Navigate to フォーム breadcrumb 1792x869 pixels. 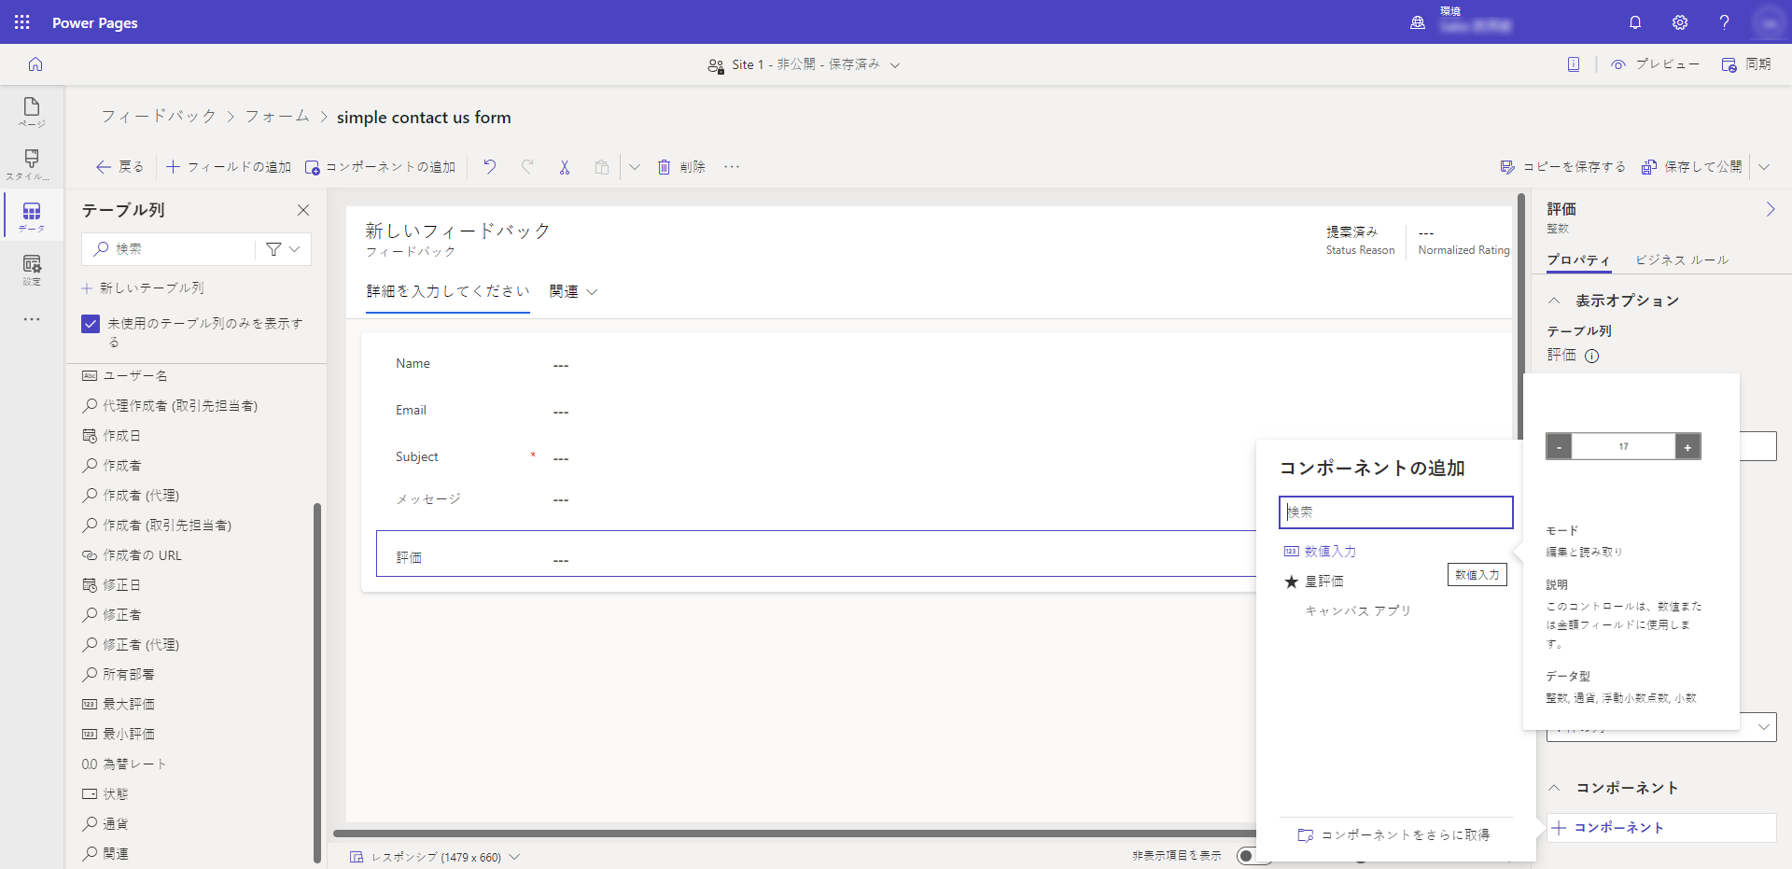pos(277,117)
